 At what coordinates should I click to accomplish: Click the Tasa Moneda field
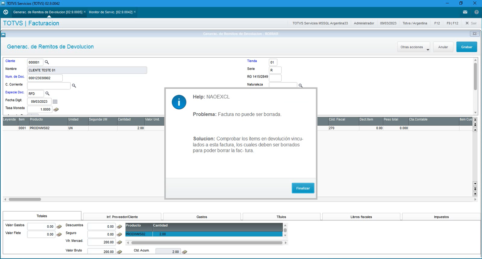40,110
